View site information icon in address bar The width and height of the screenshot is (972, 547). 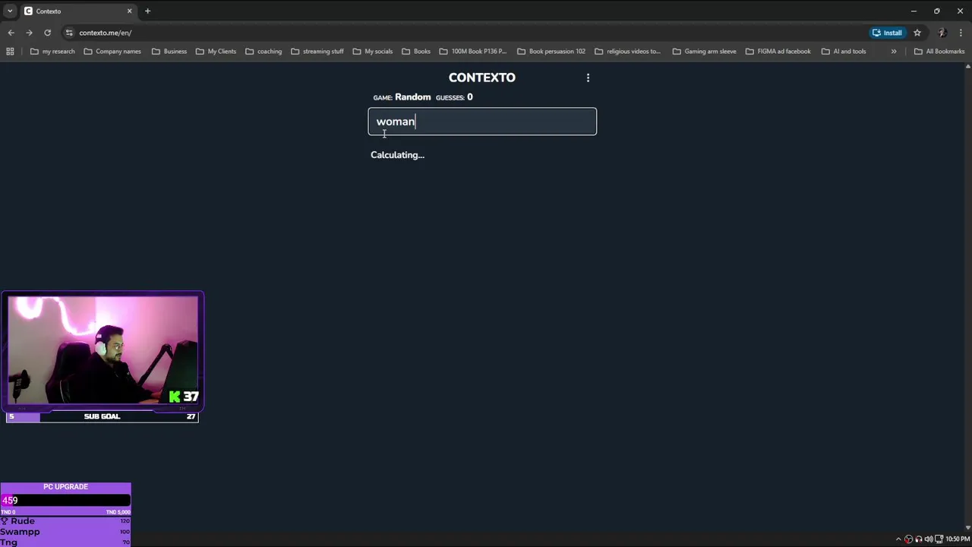point(69,33)
